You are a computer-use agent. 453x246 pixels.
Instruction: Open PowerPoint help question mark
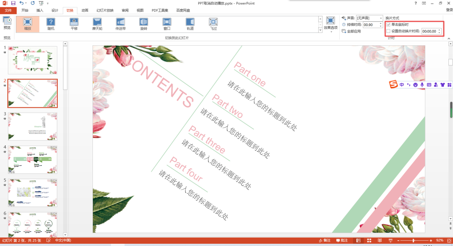(416, 3)
